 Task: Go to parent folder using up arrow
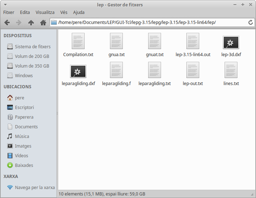click(x=31, y=23)
